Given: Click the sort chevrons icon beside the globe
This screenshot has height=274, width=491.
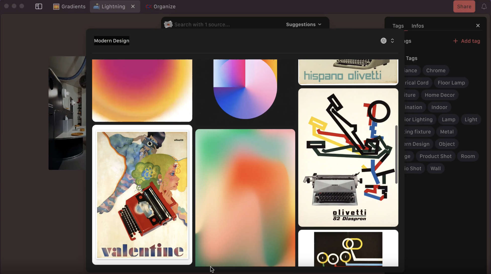Looking at the screenshot, I should (392, 40).
